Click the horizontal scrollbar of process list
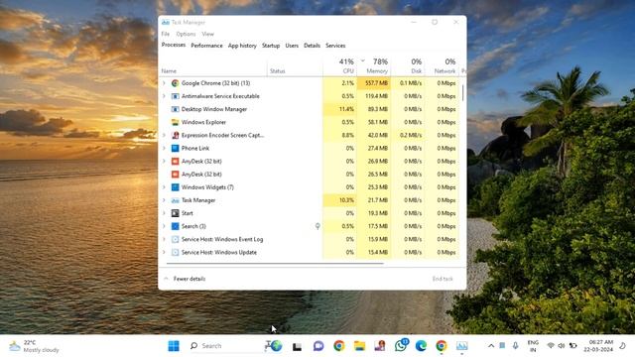This screenshot has height=357, width=635. click(275, 264)
